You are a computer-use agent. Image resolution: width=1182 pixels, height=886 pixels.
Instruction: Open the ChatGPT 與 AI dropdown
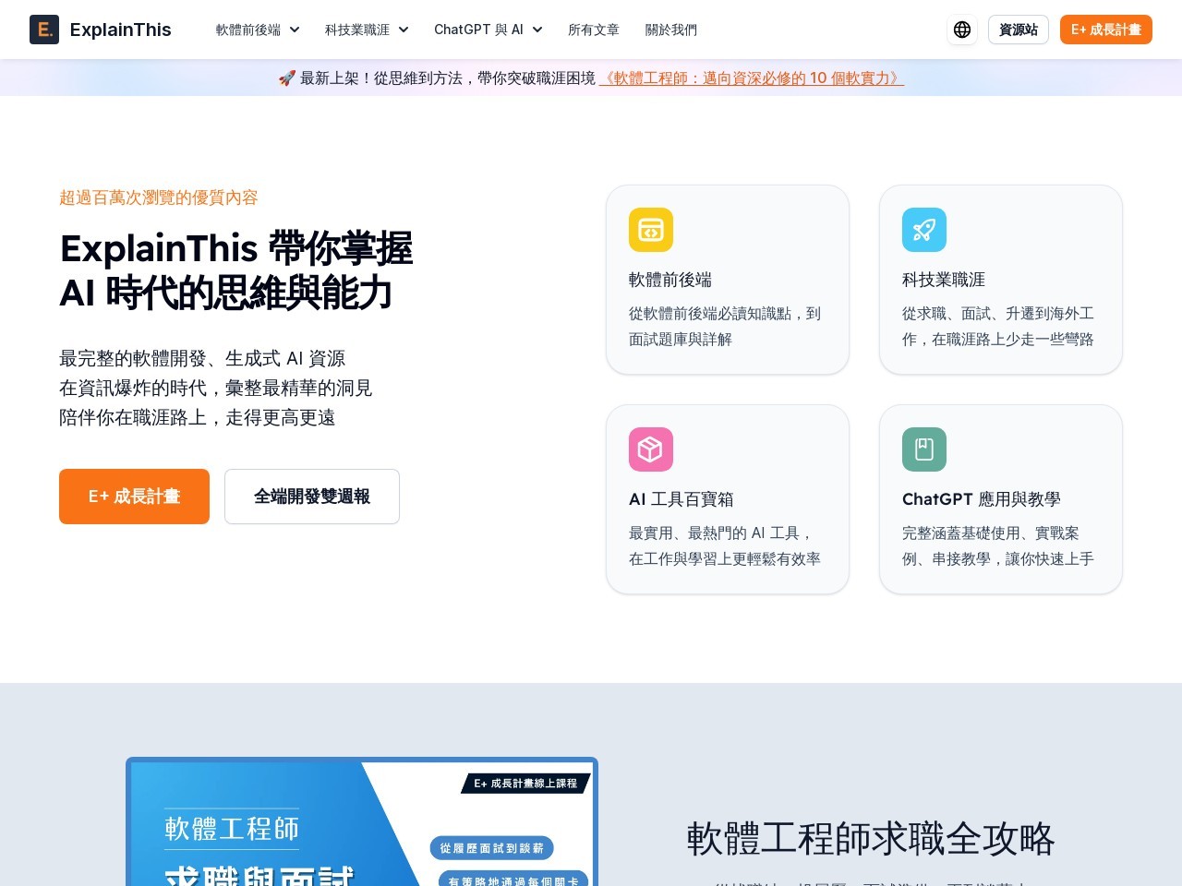(x=488, y=30)
